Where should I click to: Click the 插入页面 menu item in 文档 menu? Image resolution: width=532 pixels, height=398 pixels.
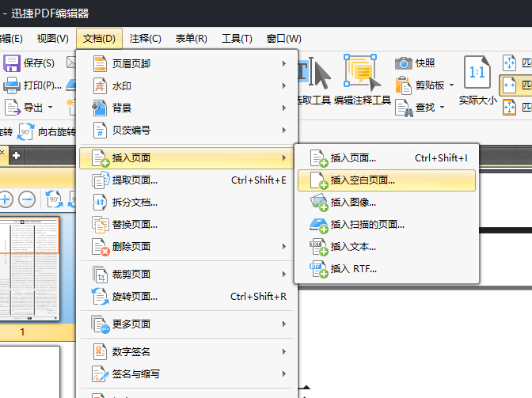click(187, 158)
